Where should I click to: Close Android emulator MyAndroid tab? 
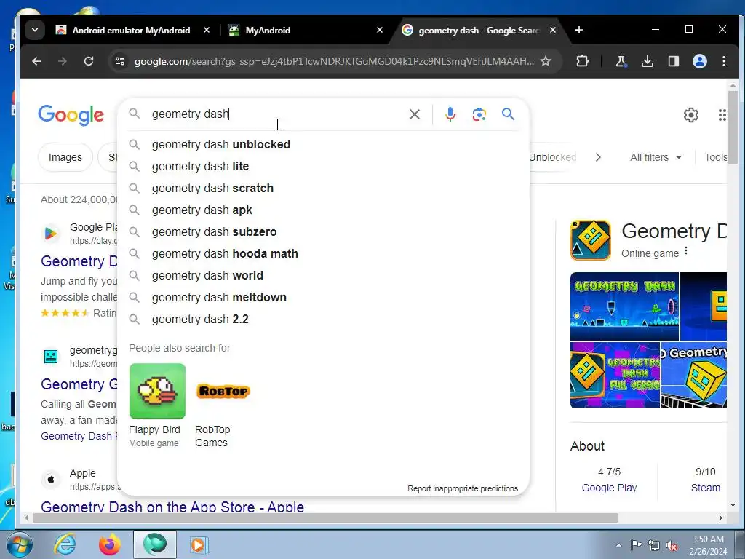click(x=207, y=30)
